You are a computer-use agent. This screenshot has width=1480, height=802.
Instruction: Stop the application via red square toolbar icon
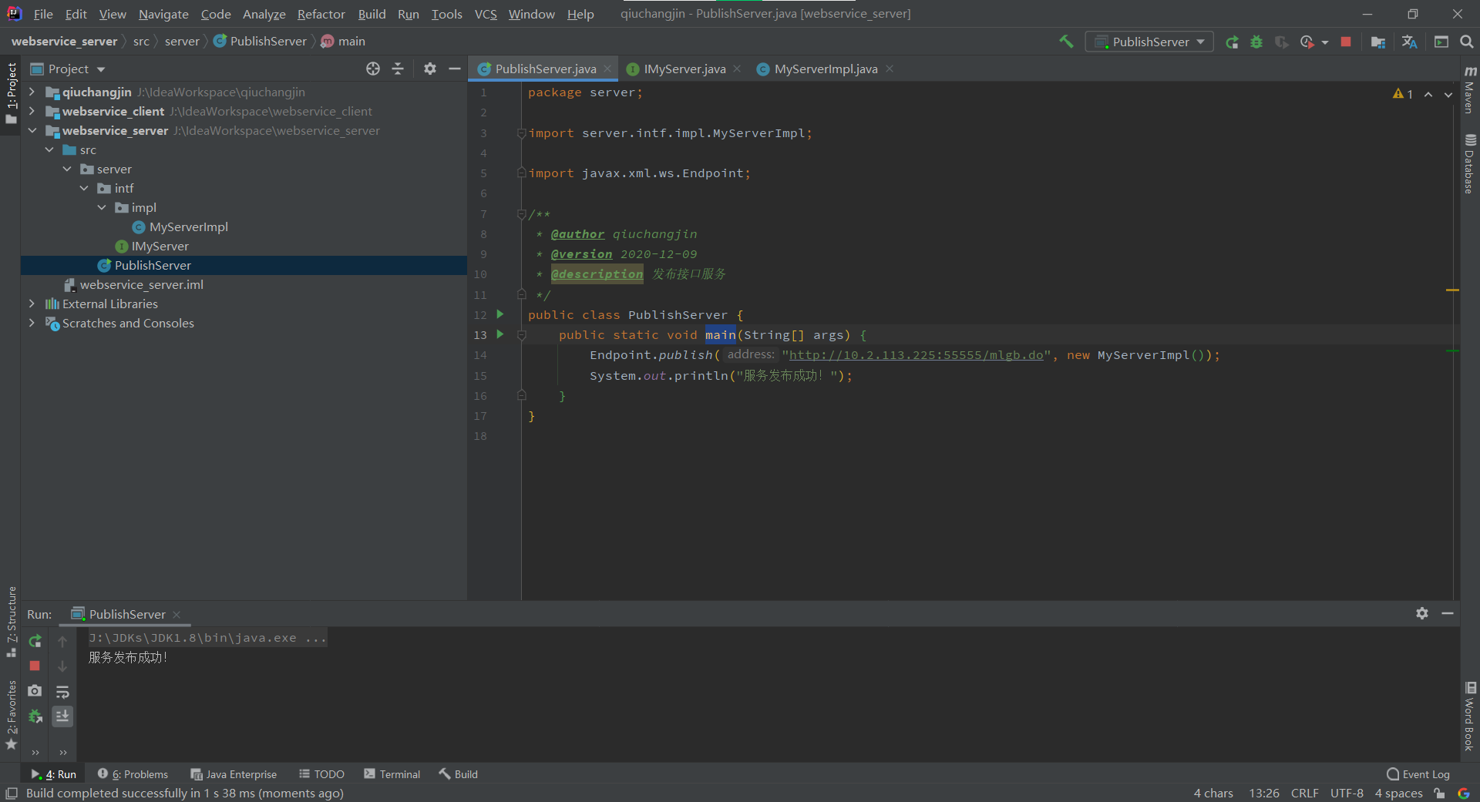coord(1346,42)
